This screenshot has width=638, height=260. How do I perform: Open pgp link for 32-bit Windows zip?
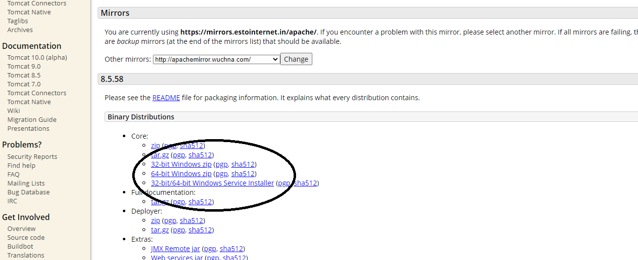[x=222, y=164]
